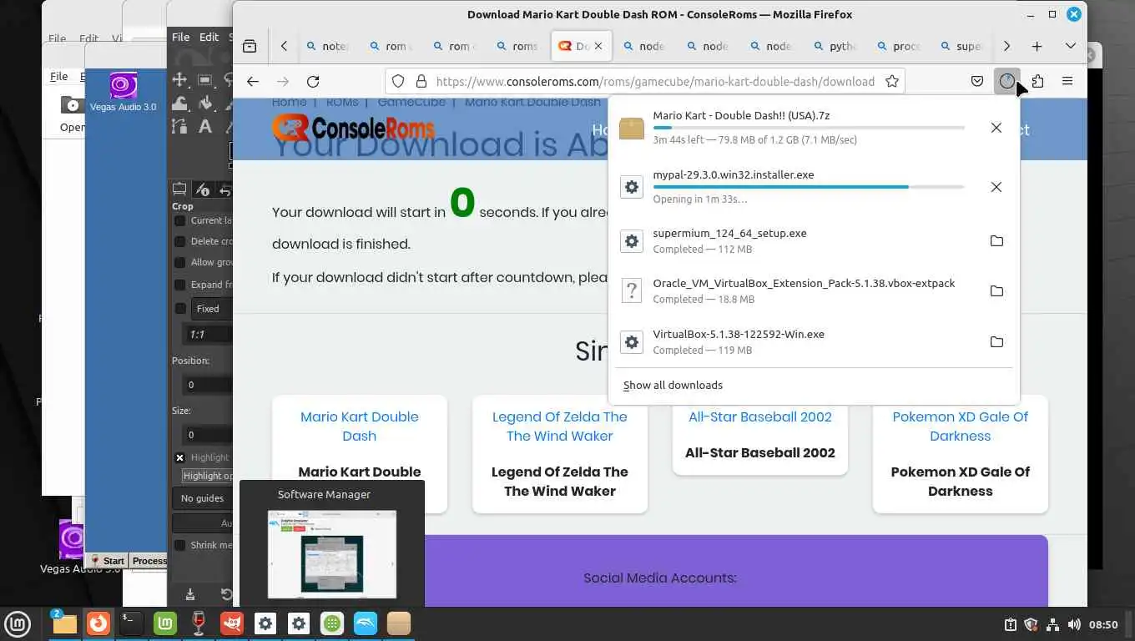Viewport: 1135px width, 641px height.
Task: Click the Firefox URL address field
Action: pyautogui.click(x=655, y=81)
